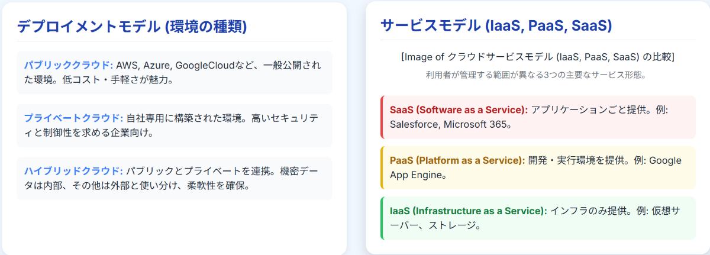Select the SaaS (Software as a Service) label

(459, 109)
